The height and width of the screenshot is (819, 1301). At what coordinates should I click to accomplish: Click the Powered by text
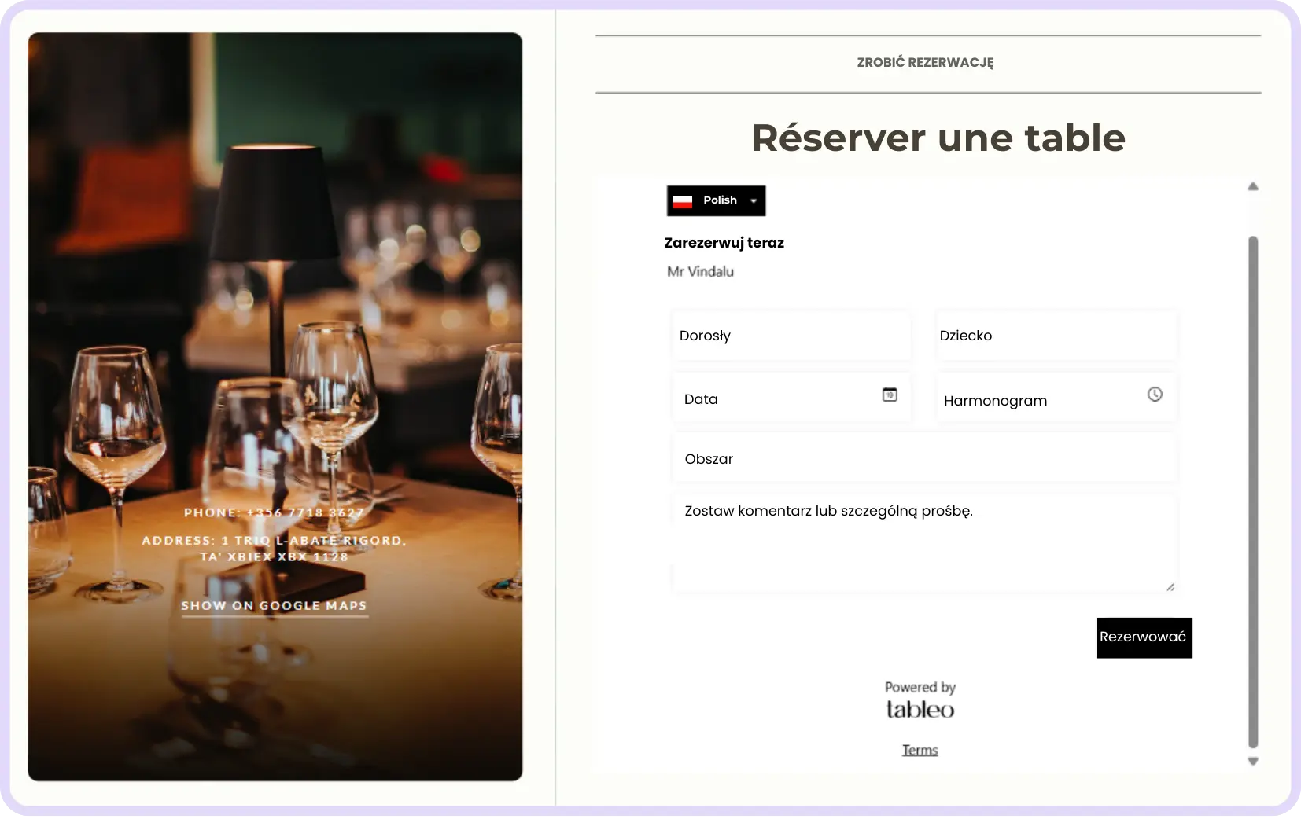click(920, 688)
